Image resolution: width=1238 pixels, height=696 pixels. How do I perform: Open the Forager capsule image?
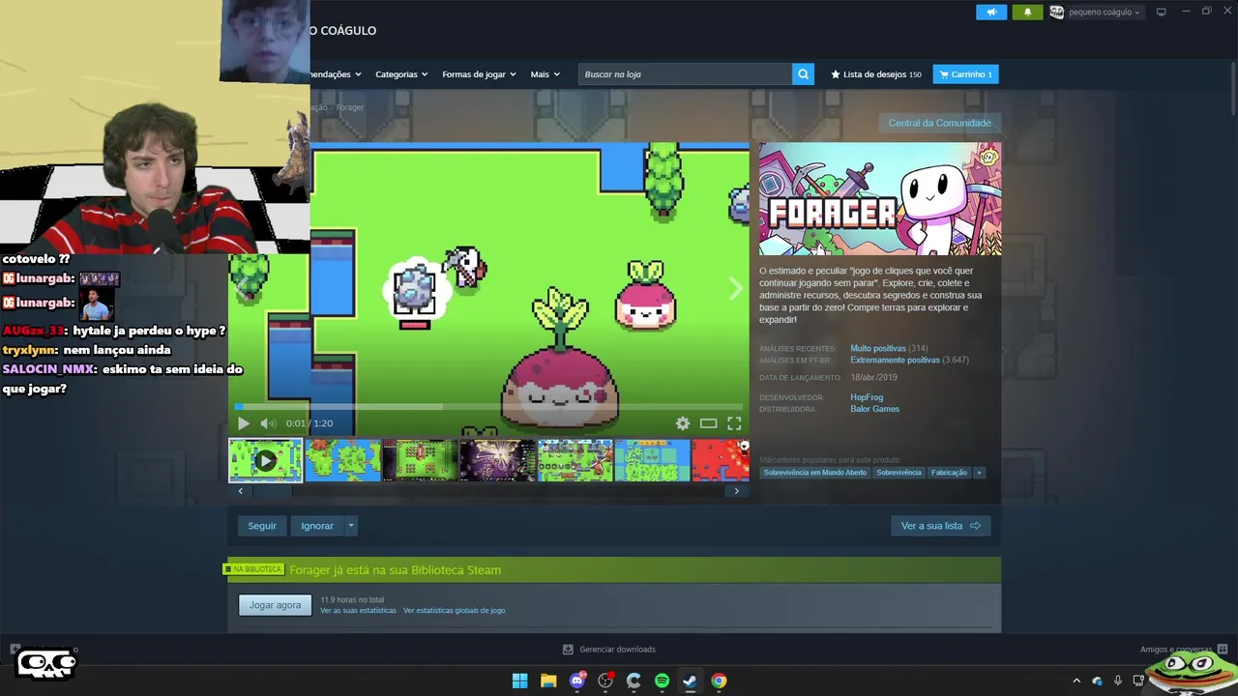pyautogui.click(x=880, y=199)
